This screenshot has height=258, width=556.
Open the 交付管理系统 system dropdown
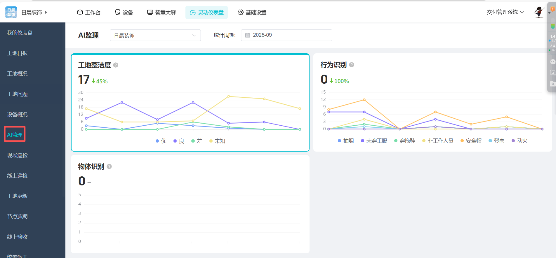tap(505, 12)
